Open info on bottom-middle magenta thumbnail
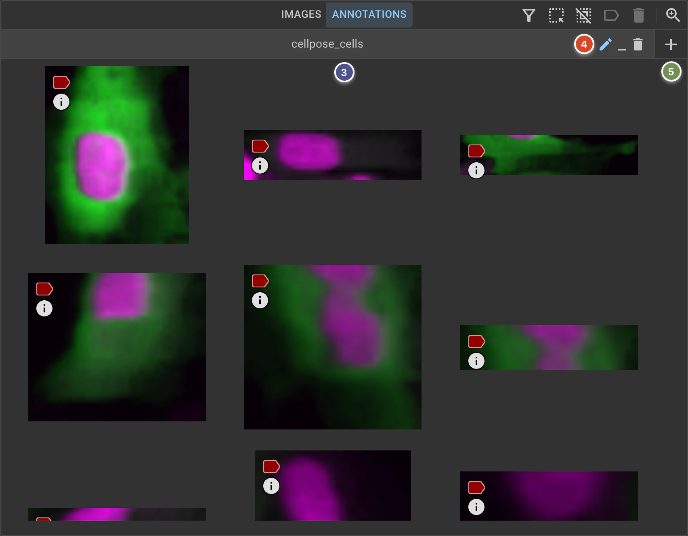Screen dimensions: 688x536 (271, 486)
